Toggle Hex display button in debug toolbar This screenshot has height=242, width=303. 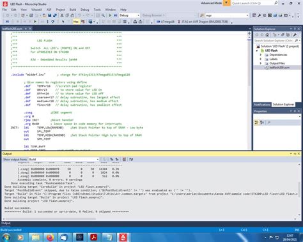pyautogui.click(x=76, y=22)
